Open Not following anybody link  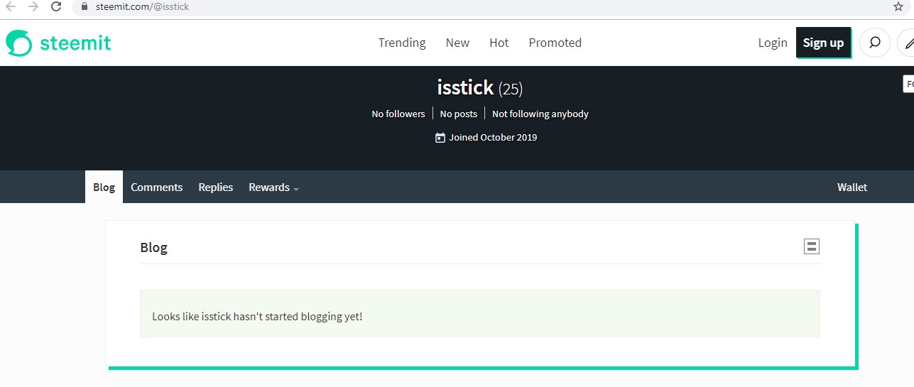(540, 114)
